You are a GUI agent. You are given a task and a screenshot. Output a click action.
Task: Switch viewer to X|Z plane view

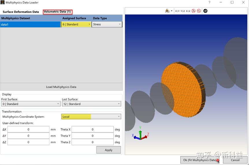[188, 11]
